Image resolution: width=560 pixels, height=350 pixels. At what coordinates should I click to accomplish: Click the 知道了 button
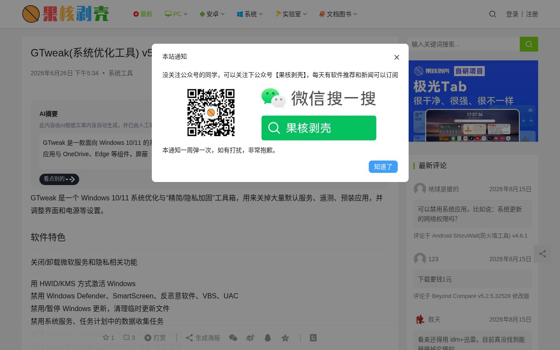[383, 167]
